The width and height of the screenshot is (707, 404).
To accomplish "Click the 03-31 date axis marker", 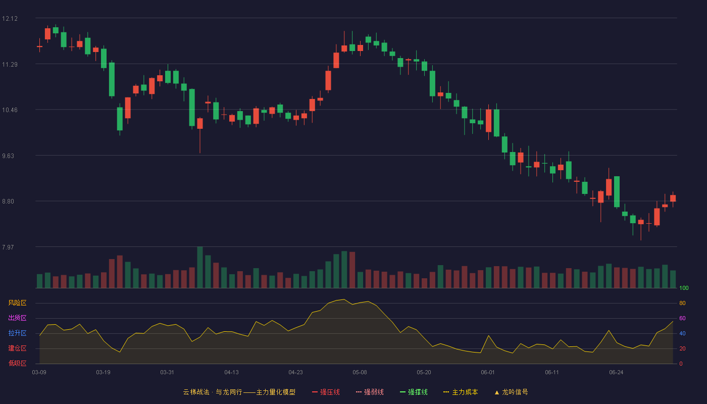I will [167, 372].
